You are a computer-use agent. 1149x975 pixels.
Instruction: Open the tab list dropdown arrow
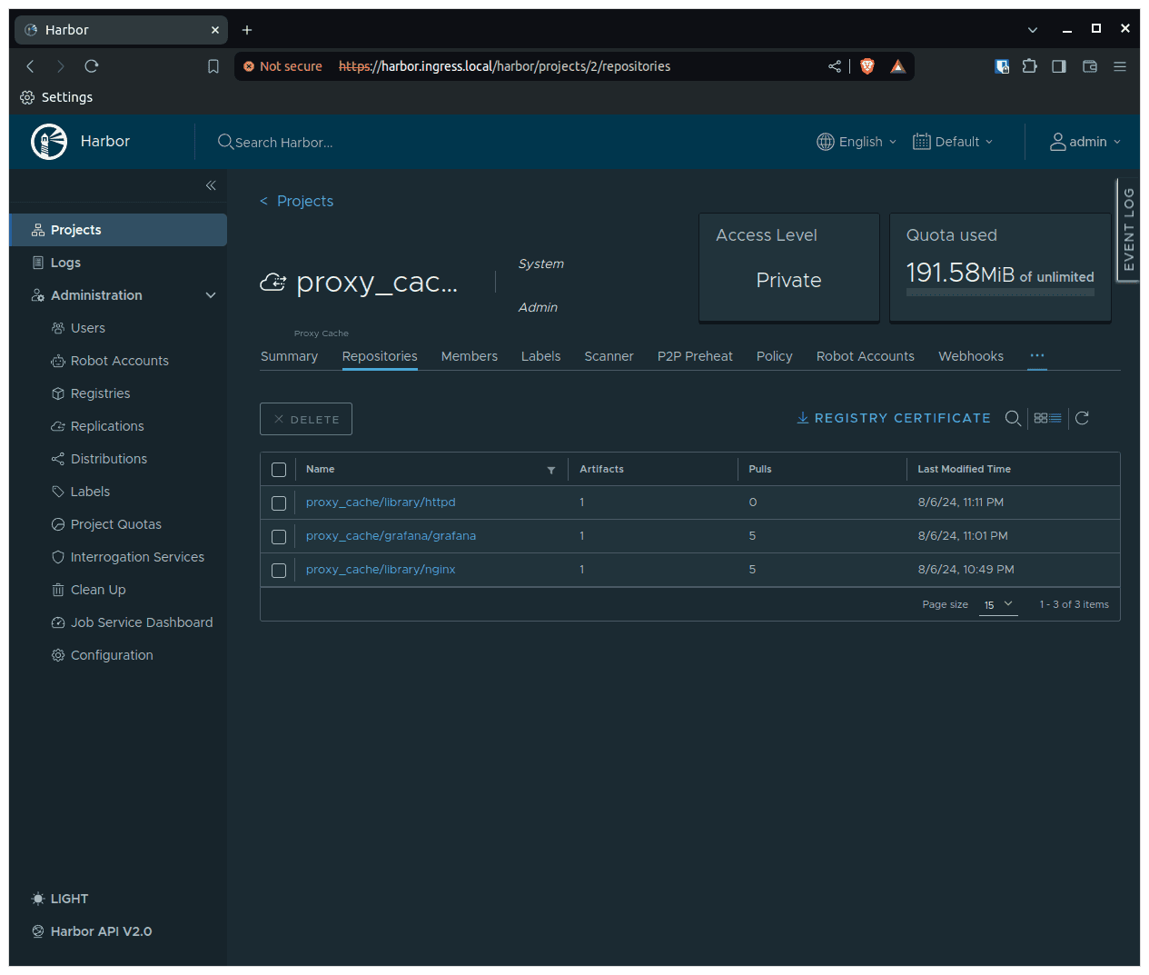tap(1033, 30)
